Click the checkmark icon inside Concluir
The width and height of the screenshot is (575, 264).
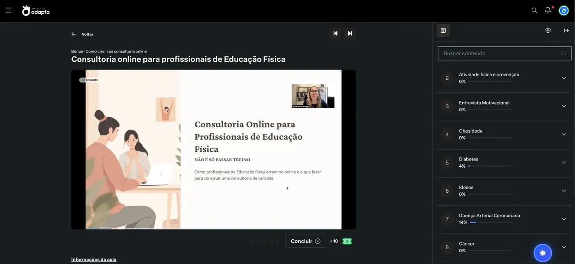point(318,241)
